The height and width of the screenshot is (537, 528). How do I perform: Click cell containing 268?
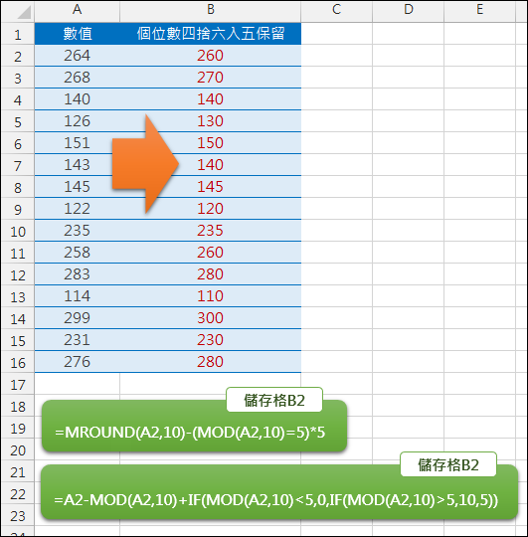tap(77, 78)
